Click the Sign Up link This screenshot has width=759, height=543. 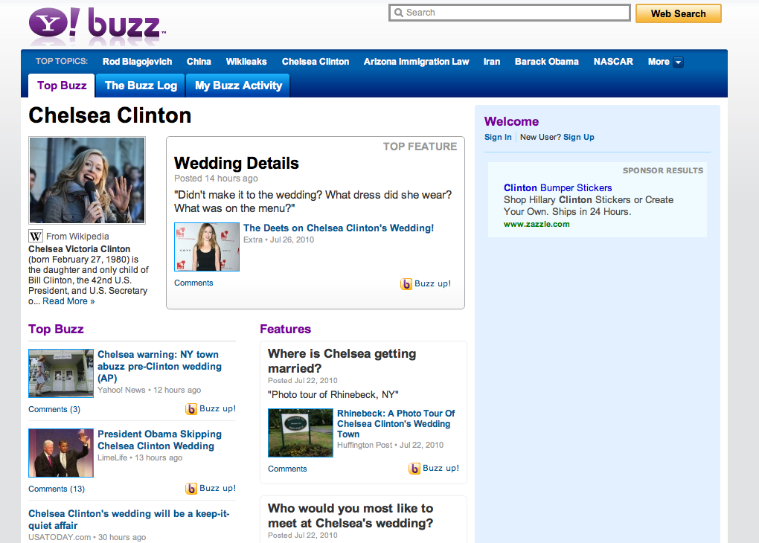click(578, 137)
